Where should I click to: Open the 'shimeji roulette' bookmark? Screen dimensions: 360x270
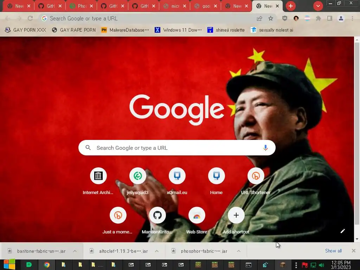(226, 30)
